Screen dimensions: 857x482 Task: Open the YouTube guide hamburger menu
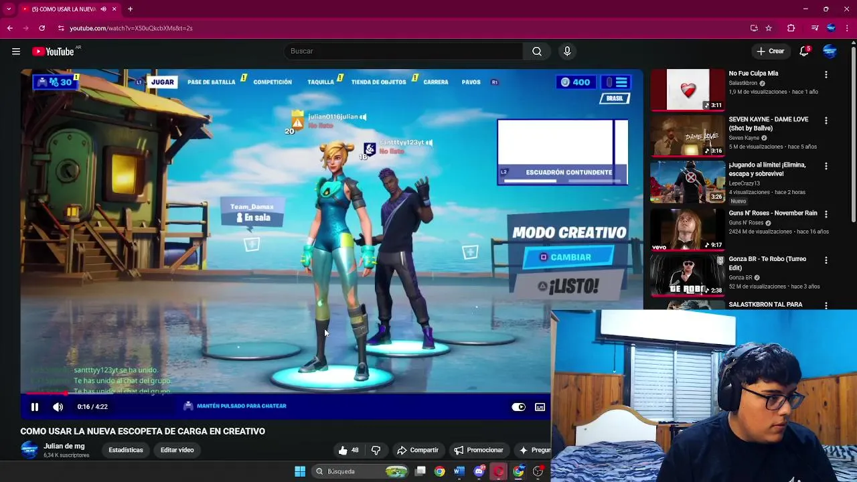click(16, 52)
